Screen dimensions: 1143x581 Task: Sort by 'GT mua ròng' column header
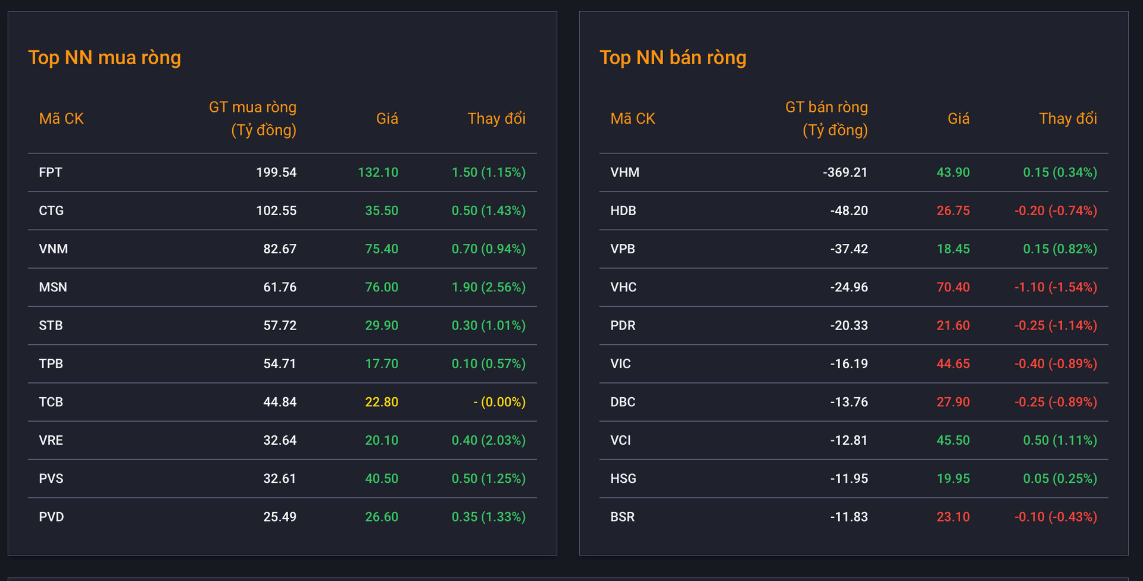pyautogui.click(x=252, y=118)
